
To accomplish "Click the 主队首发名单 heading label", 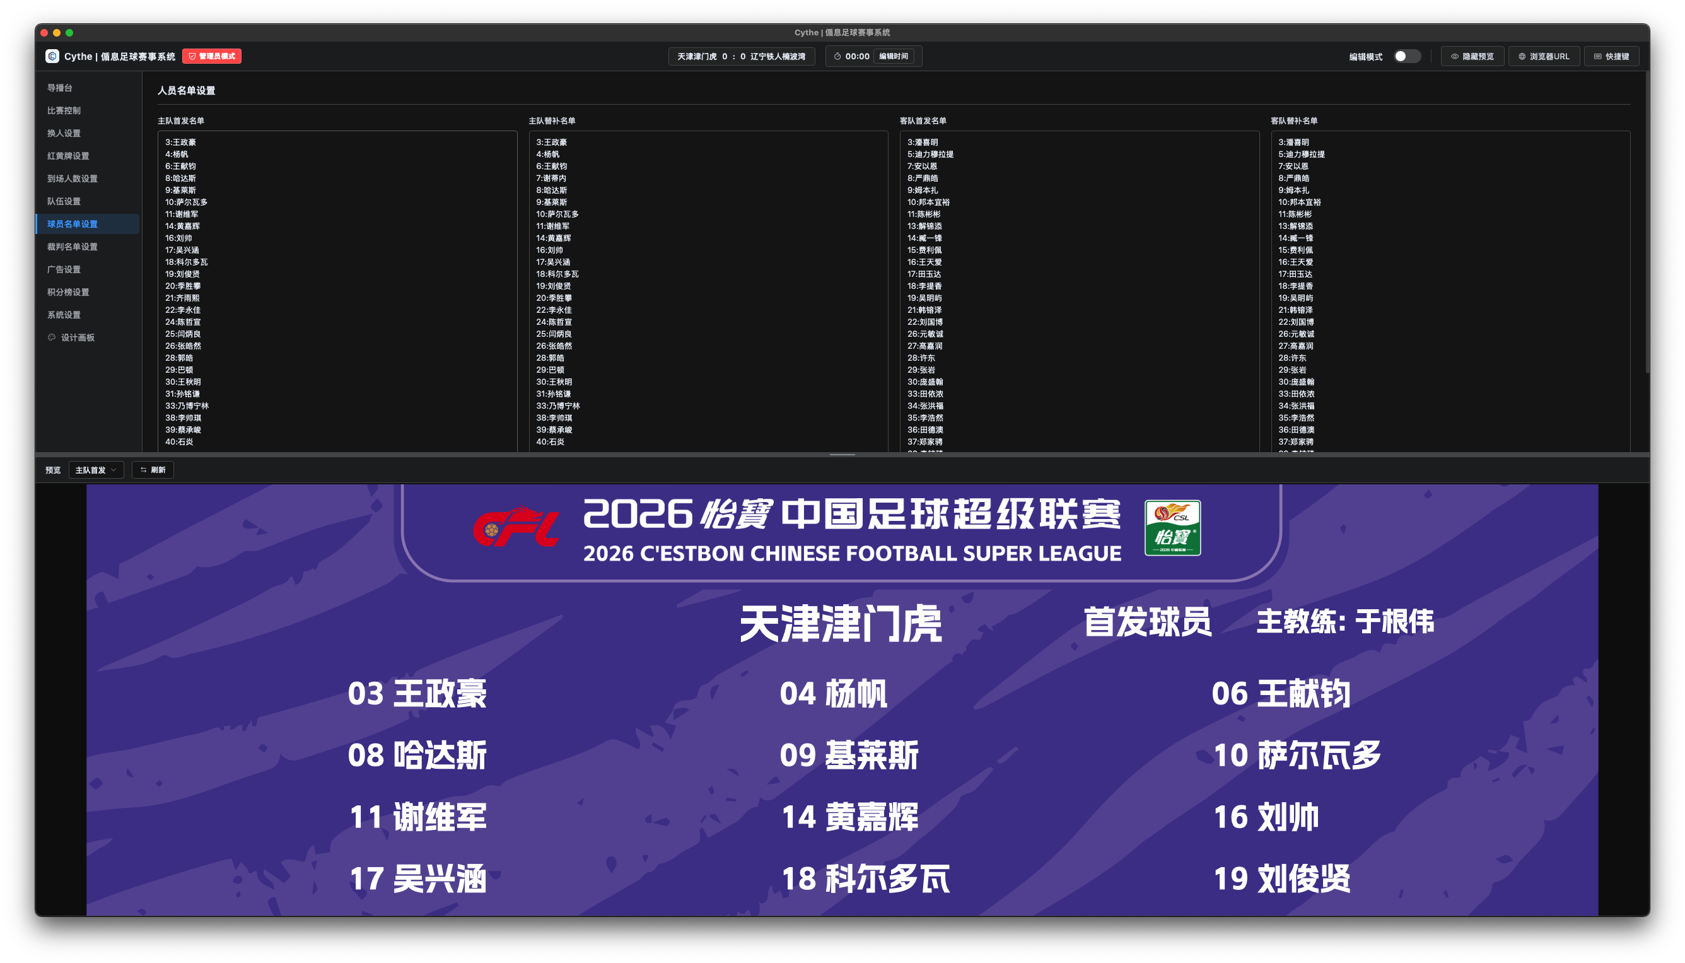I will 180,121.
